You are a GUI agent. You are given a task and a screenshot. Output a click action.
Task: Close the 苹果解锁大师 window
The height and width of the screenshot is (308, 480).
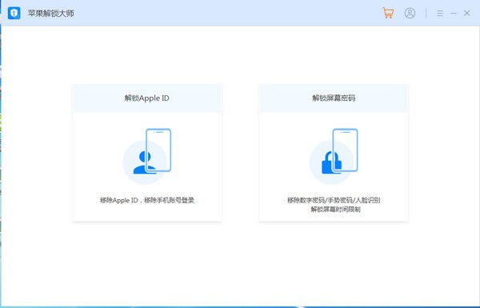[467, 13]
